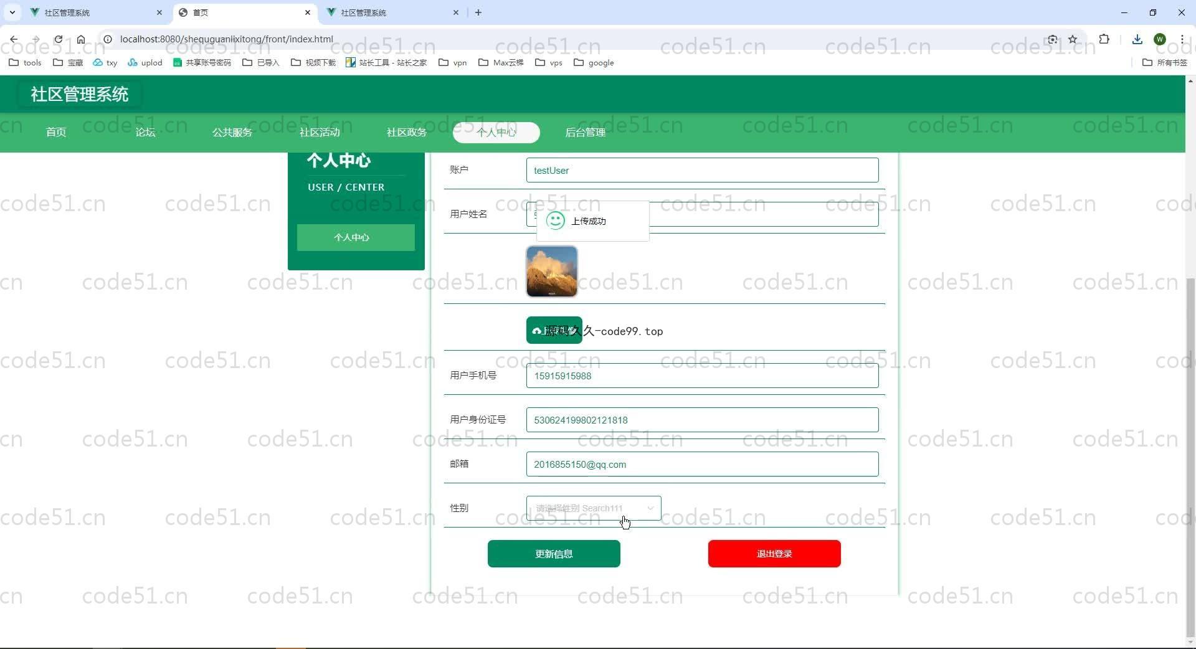Viewport: 1196px width, 649px height.
Task: Reload the current page
Action: (59, 39)
